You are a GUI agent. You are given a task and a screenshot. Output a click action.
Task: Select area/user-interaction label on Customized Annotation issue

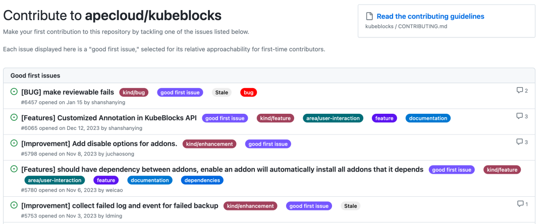(333, 118)
